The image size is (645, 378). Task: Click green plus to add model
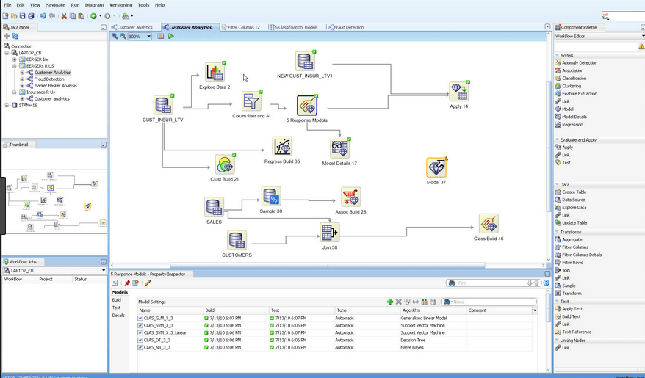[x=390, y=302]
